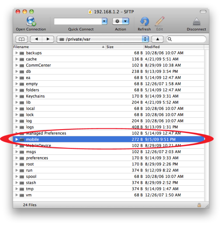The width and height of the screenshot is (222, 226).
Task: Sort by Size column header
Action: (125, 47)
